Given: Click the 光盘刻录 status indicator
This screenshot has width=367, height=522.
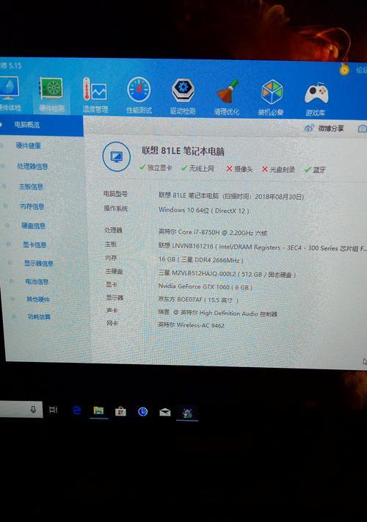Looking at the screenshot, I should 278,170.
